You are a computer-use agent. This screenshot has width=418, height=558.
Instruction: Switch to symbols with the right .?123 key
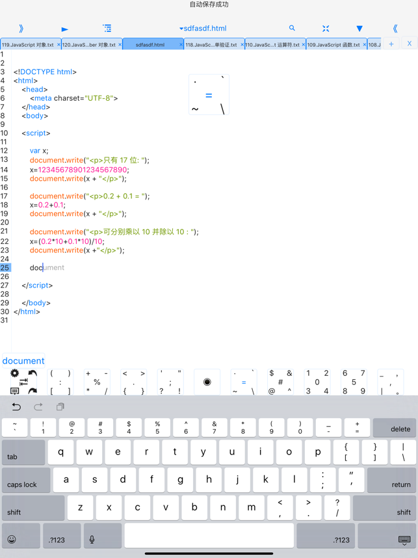click(x=326, y=536)
